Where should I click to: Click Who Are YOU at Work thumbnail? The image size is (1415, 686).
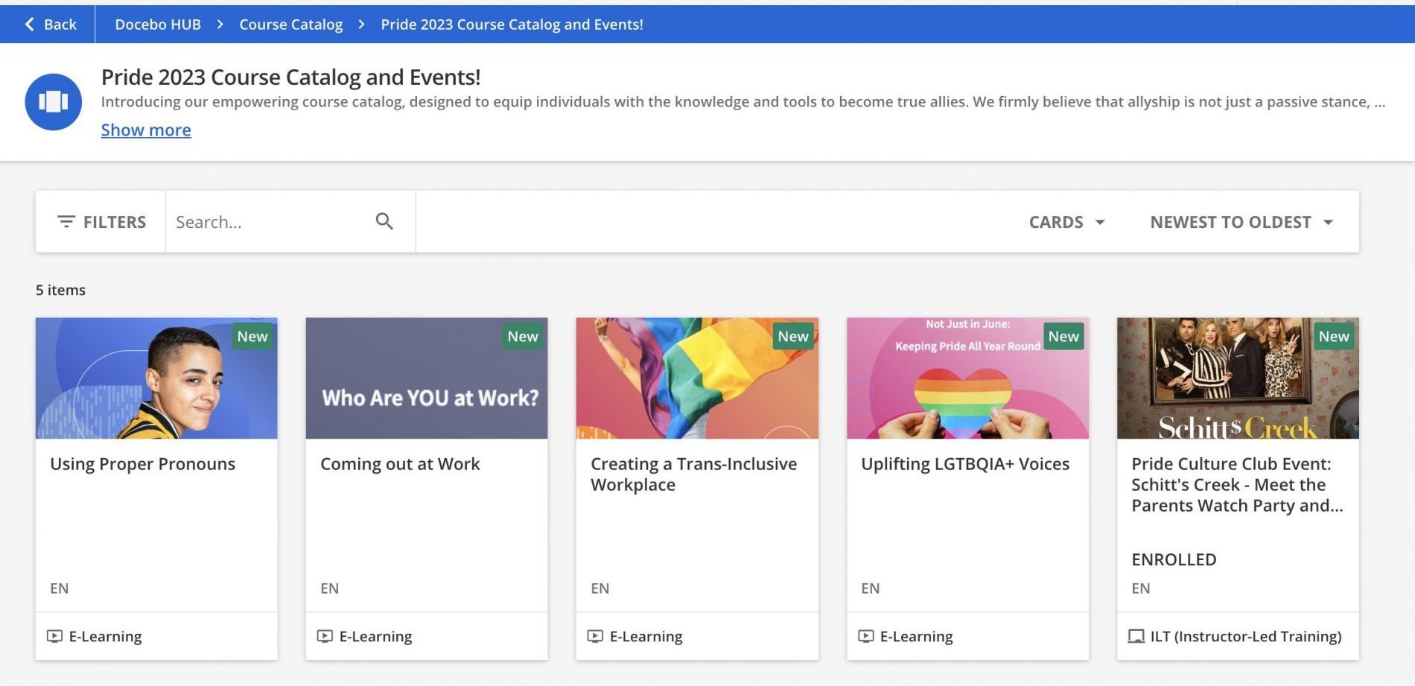(427, 378)
